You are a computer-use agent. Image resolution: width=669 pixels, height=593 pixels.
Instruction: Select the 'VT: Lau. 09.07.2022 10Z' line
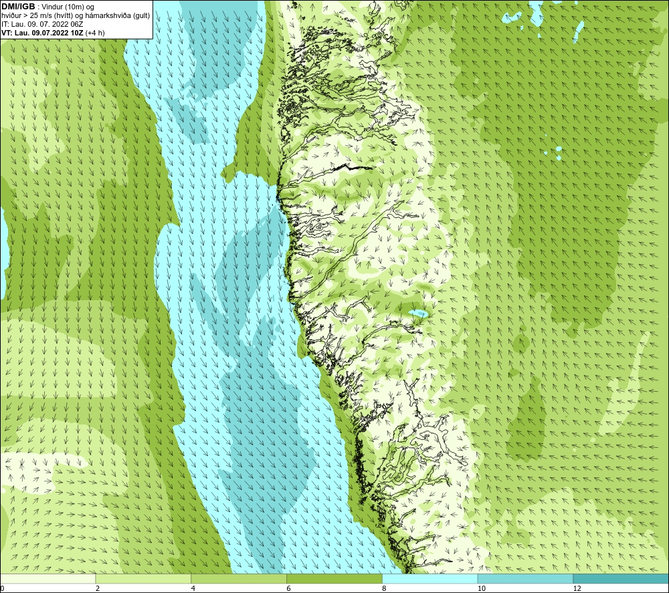click(x=42, y=33)
